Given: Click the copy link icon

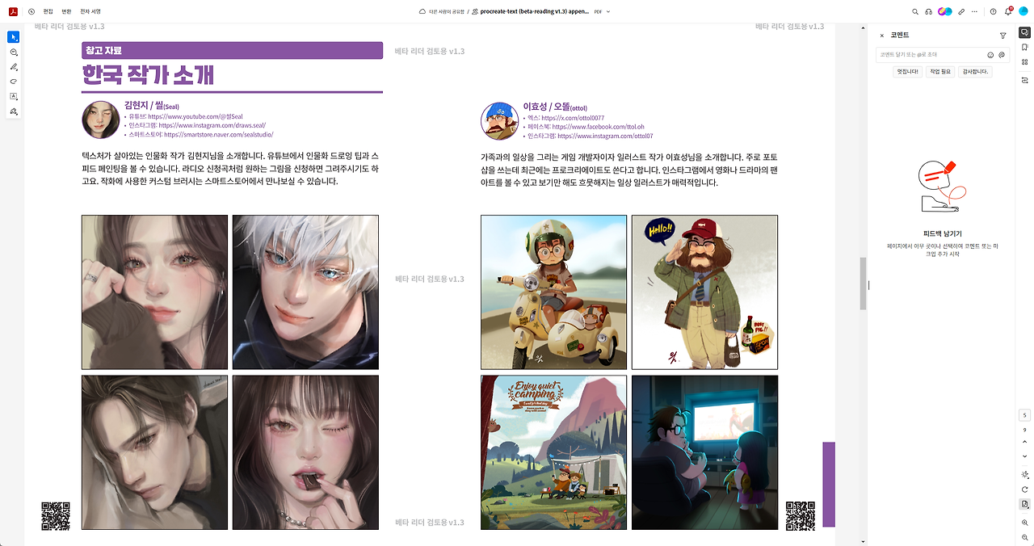Looking at the screenshot, I should pos(961,11).
